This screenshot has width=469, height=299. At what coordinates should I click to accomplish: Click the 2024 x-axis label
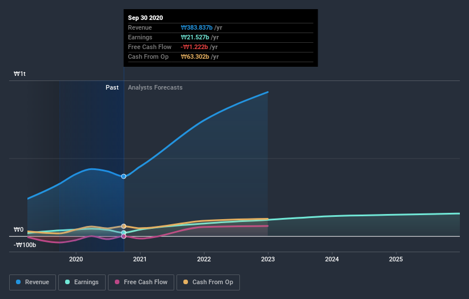332,259
